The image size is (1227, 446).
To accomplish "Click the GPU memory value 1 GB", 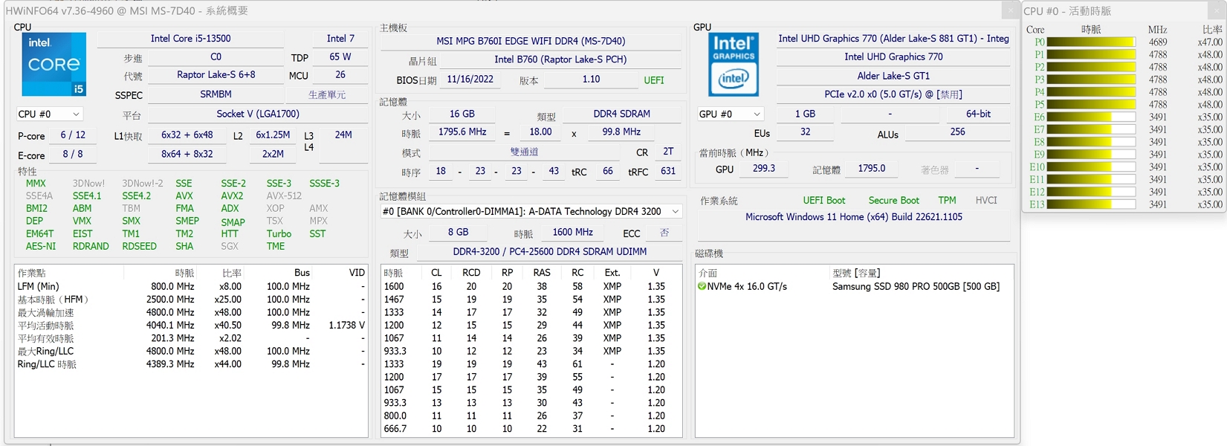I will [805, 114].
